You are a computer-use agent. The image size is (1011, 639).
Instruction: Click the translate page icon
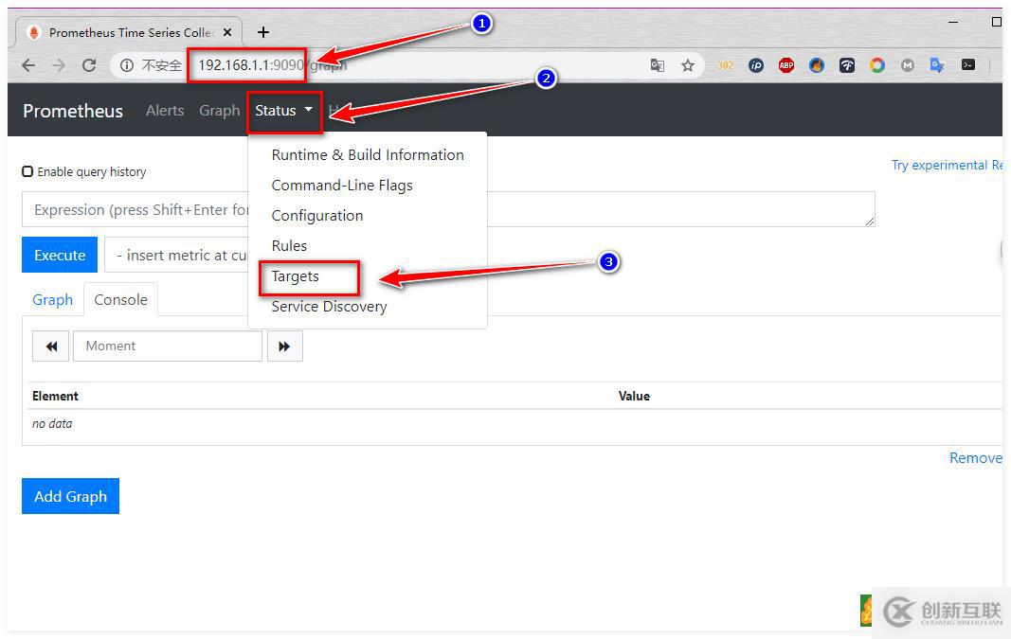[657, 65]
